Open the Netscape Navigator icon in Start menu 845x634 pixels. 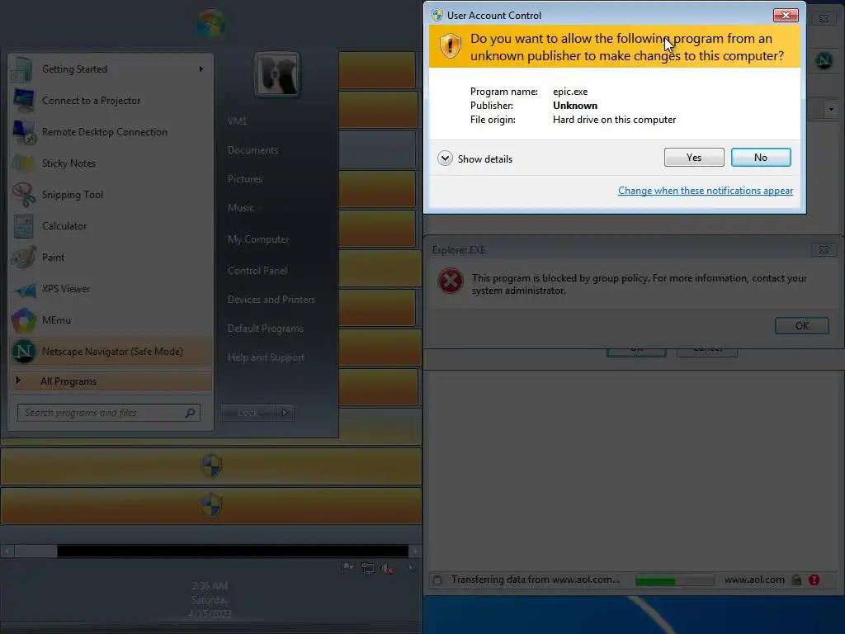pos(23,352)
